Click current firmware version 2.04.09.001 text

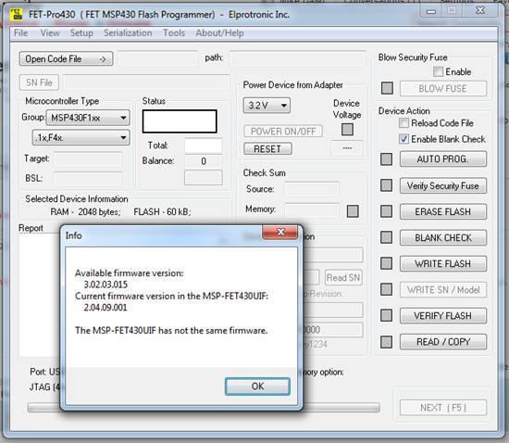(106, 308)
